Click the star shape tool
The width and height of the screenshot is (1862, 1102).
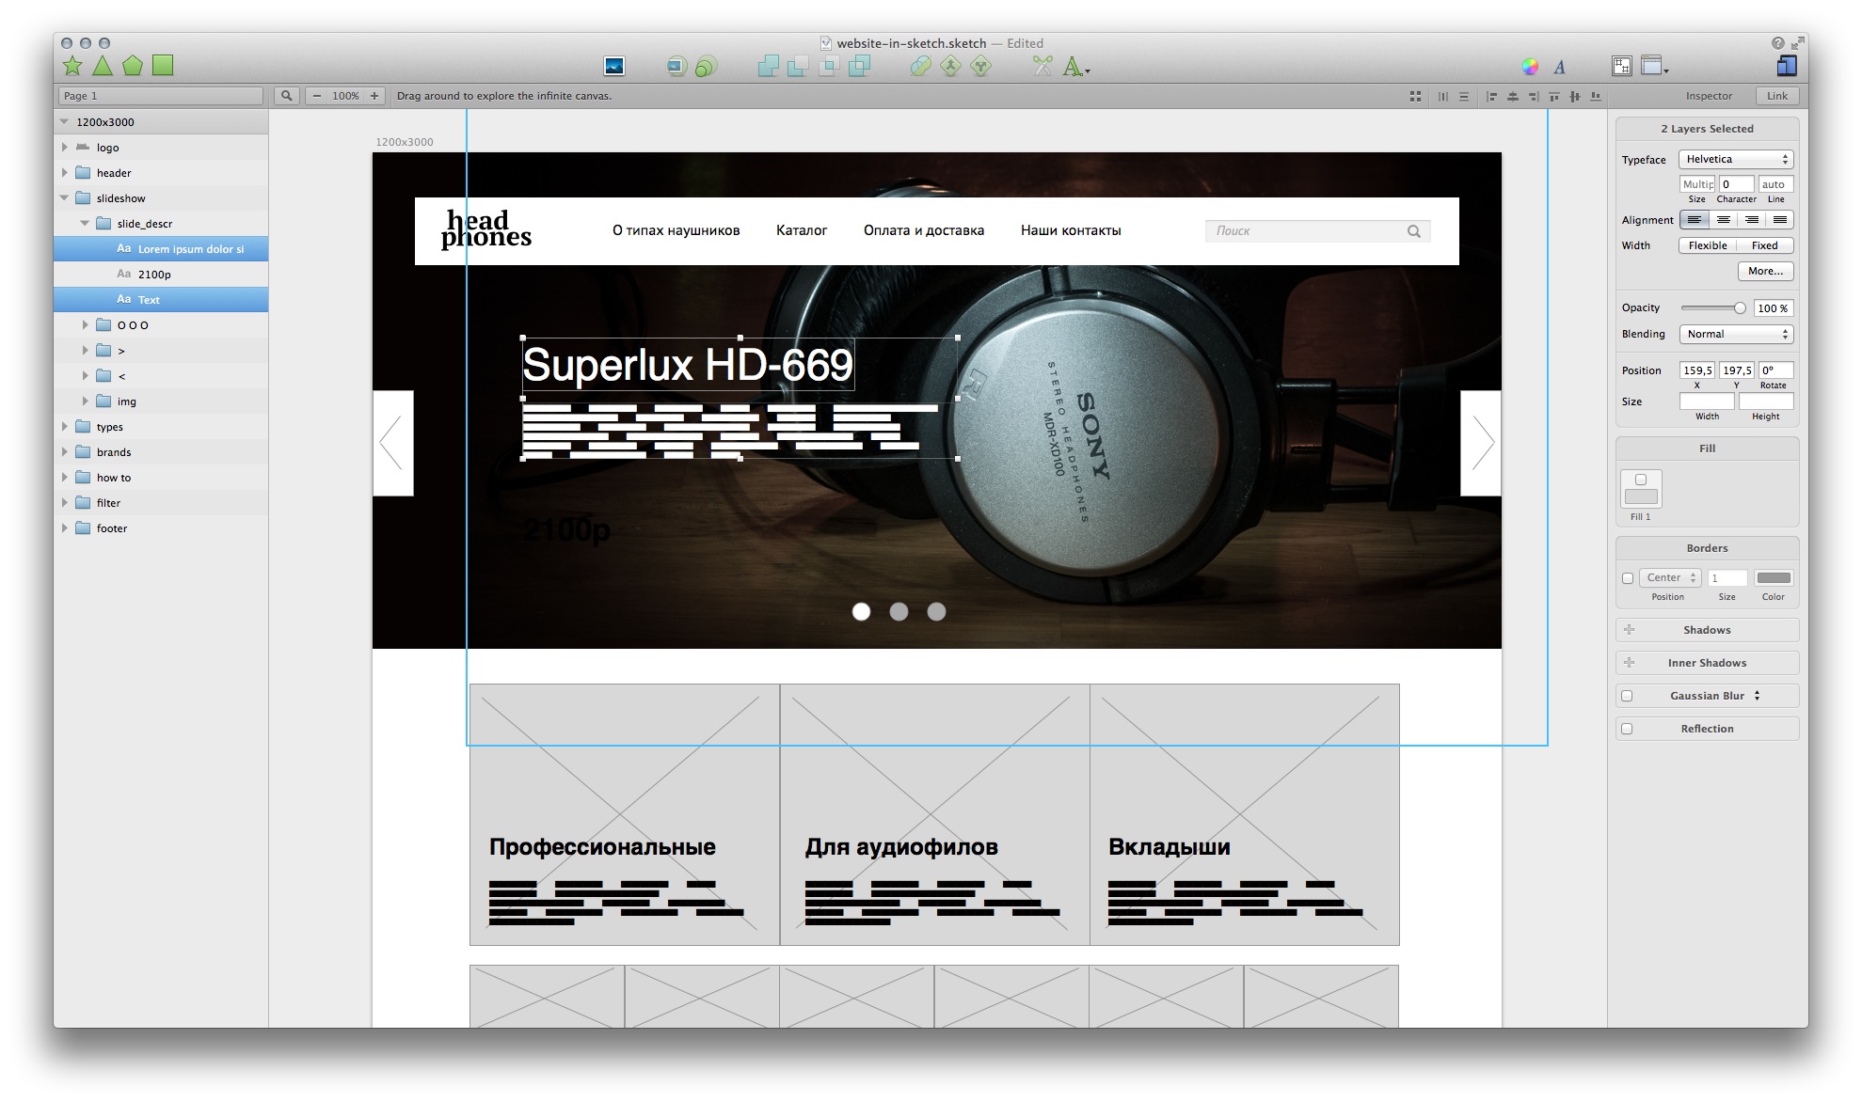coord(72,65)
